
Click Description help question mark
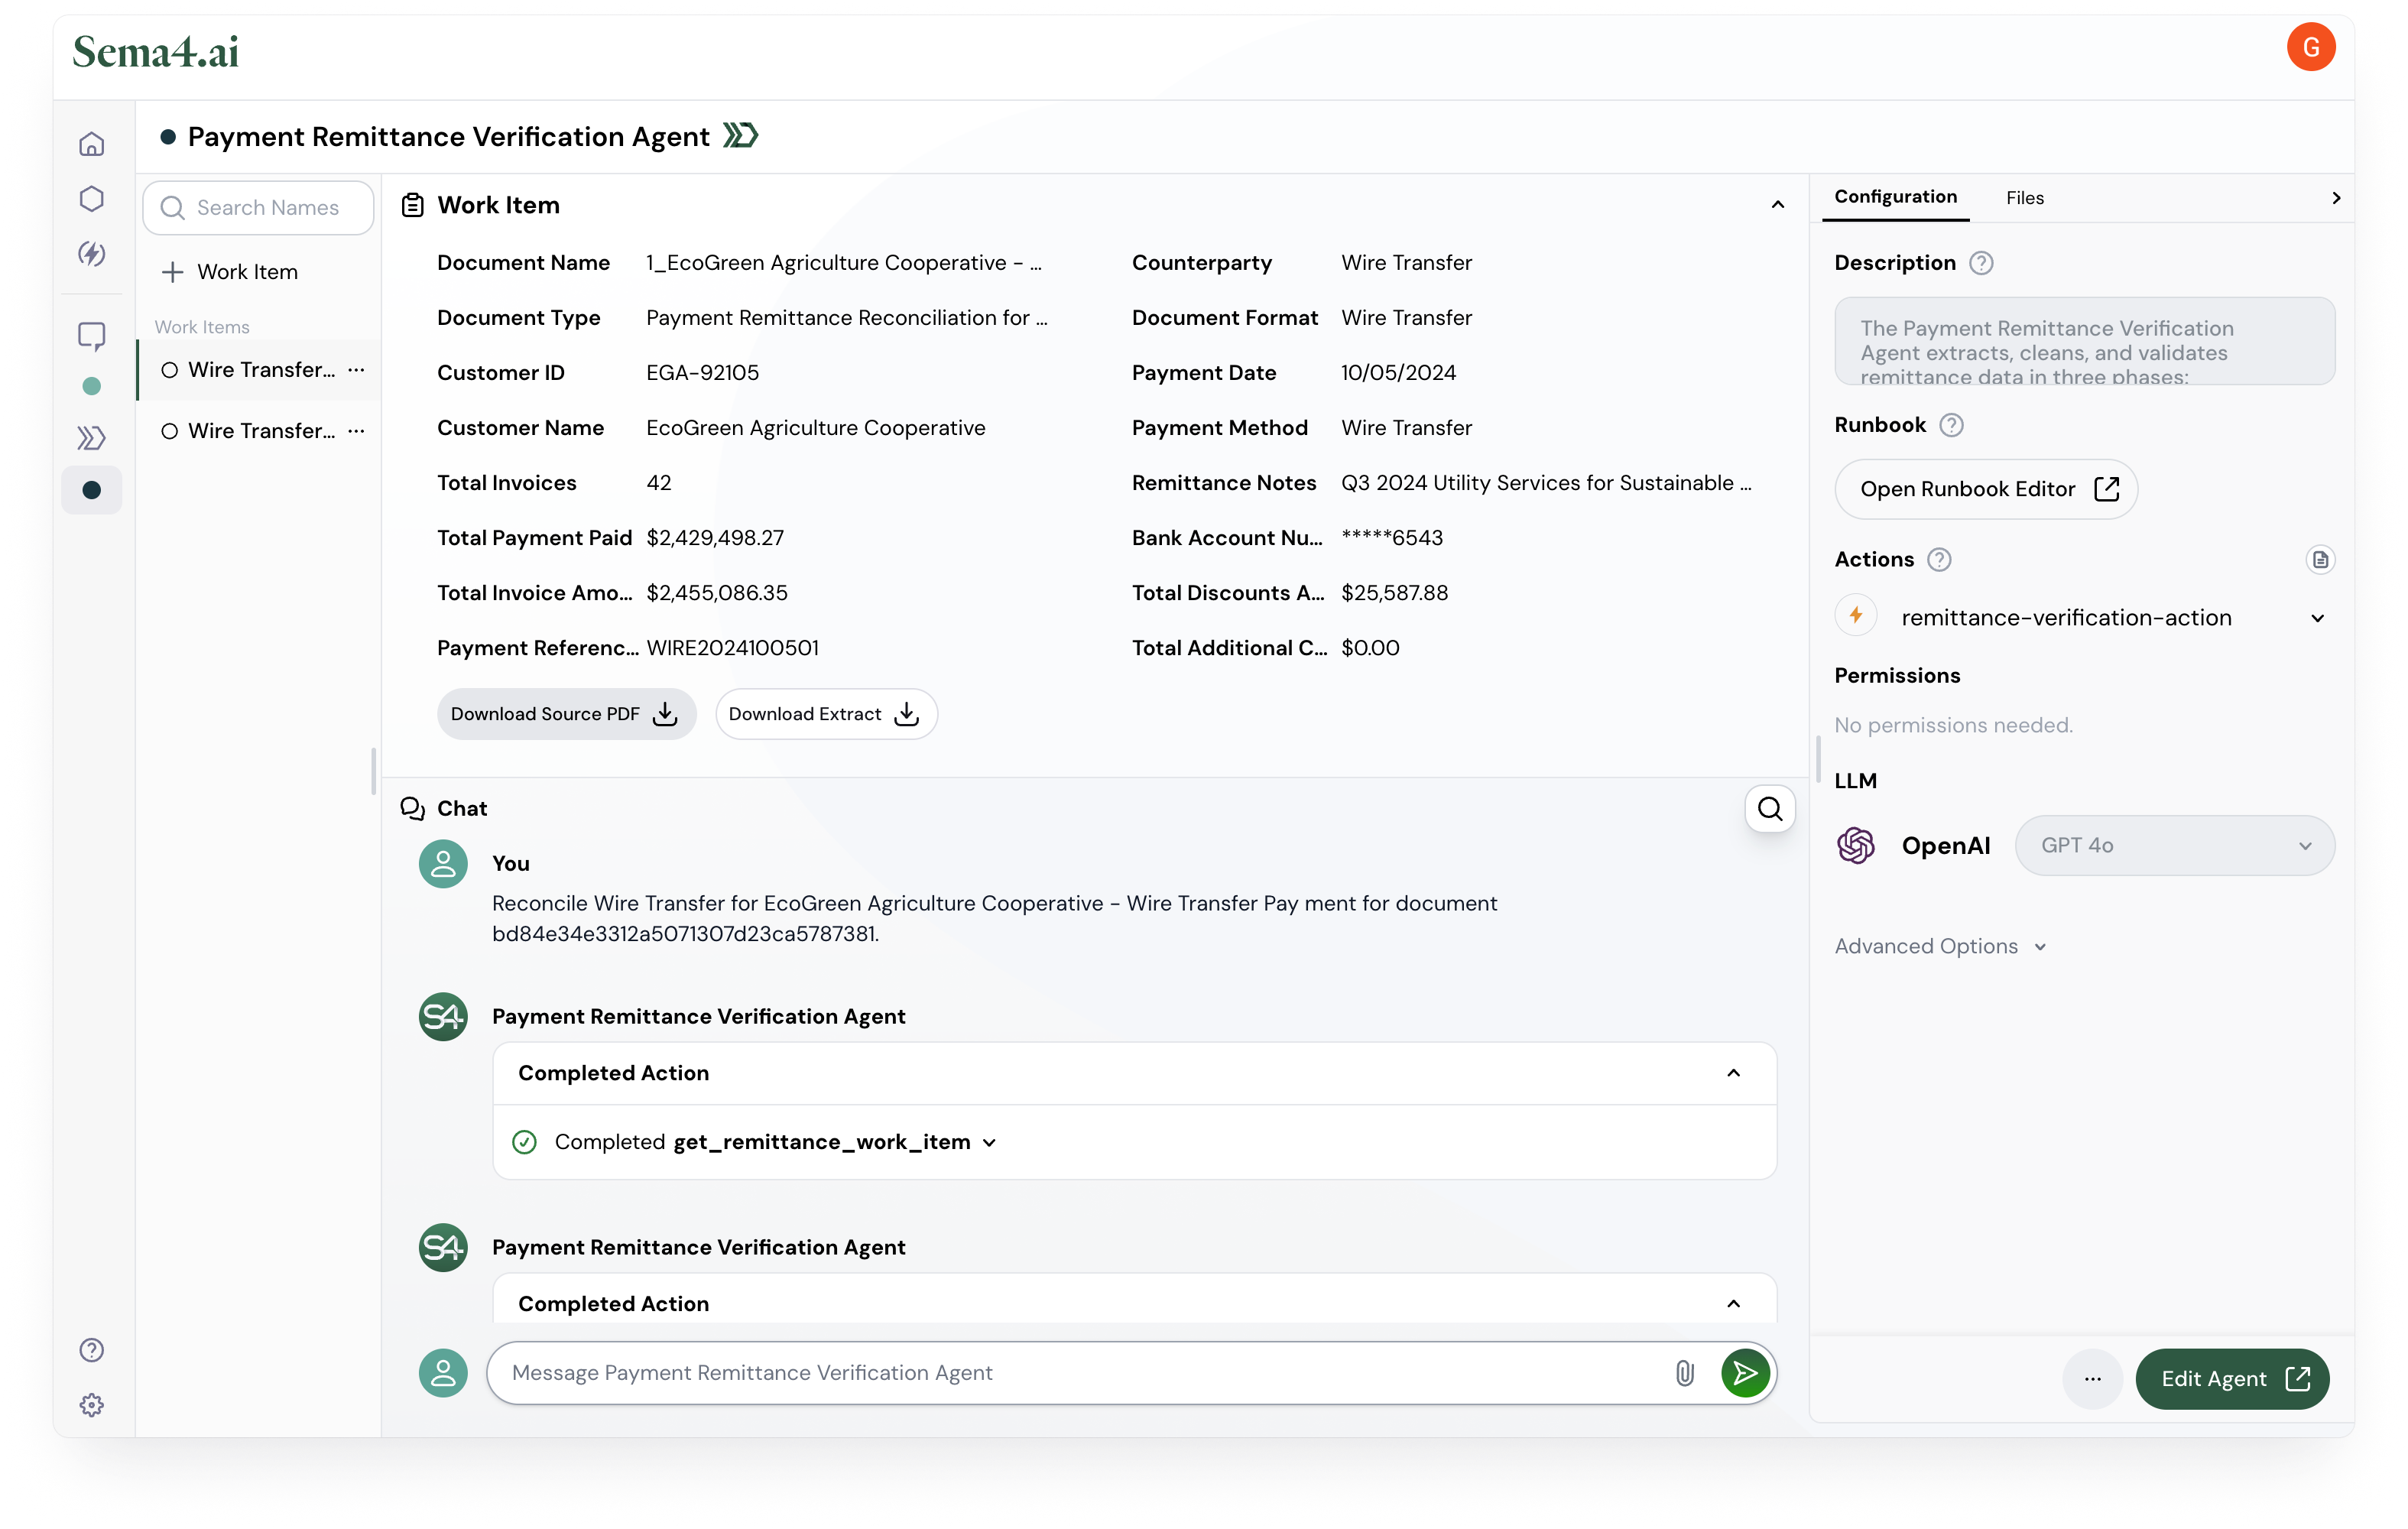click(x=1980, y=263)
